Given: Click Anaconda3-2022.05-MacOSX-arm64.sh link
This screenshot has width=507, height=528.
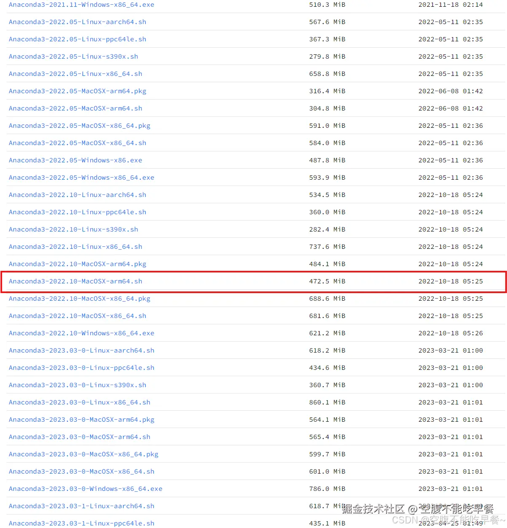Looking at the screenshot, I should (75, 108).
